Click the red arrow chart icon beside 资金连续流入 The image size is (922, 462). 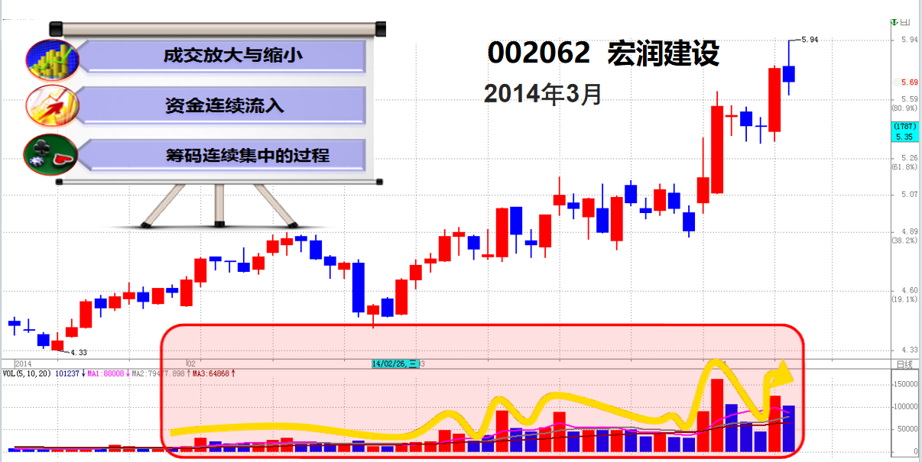coord(52,105)
